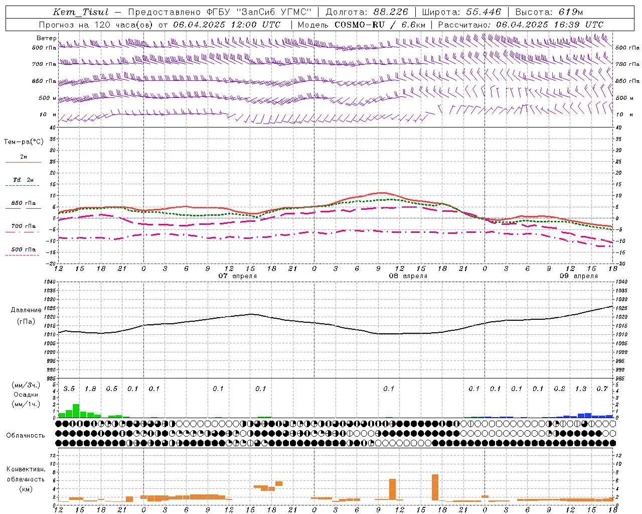This screenshot has width=642, height=514.
Task: Select the red solid 2м legend line
Action: coord(23,162)
